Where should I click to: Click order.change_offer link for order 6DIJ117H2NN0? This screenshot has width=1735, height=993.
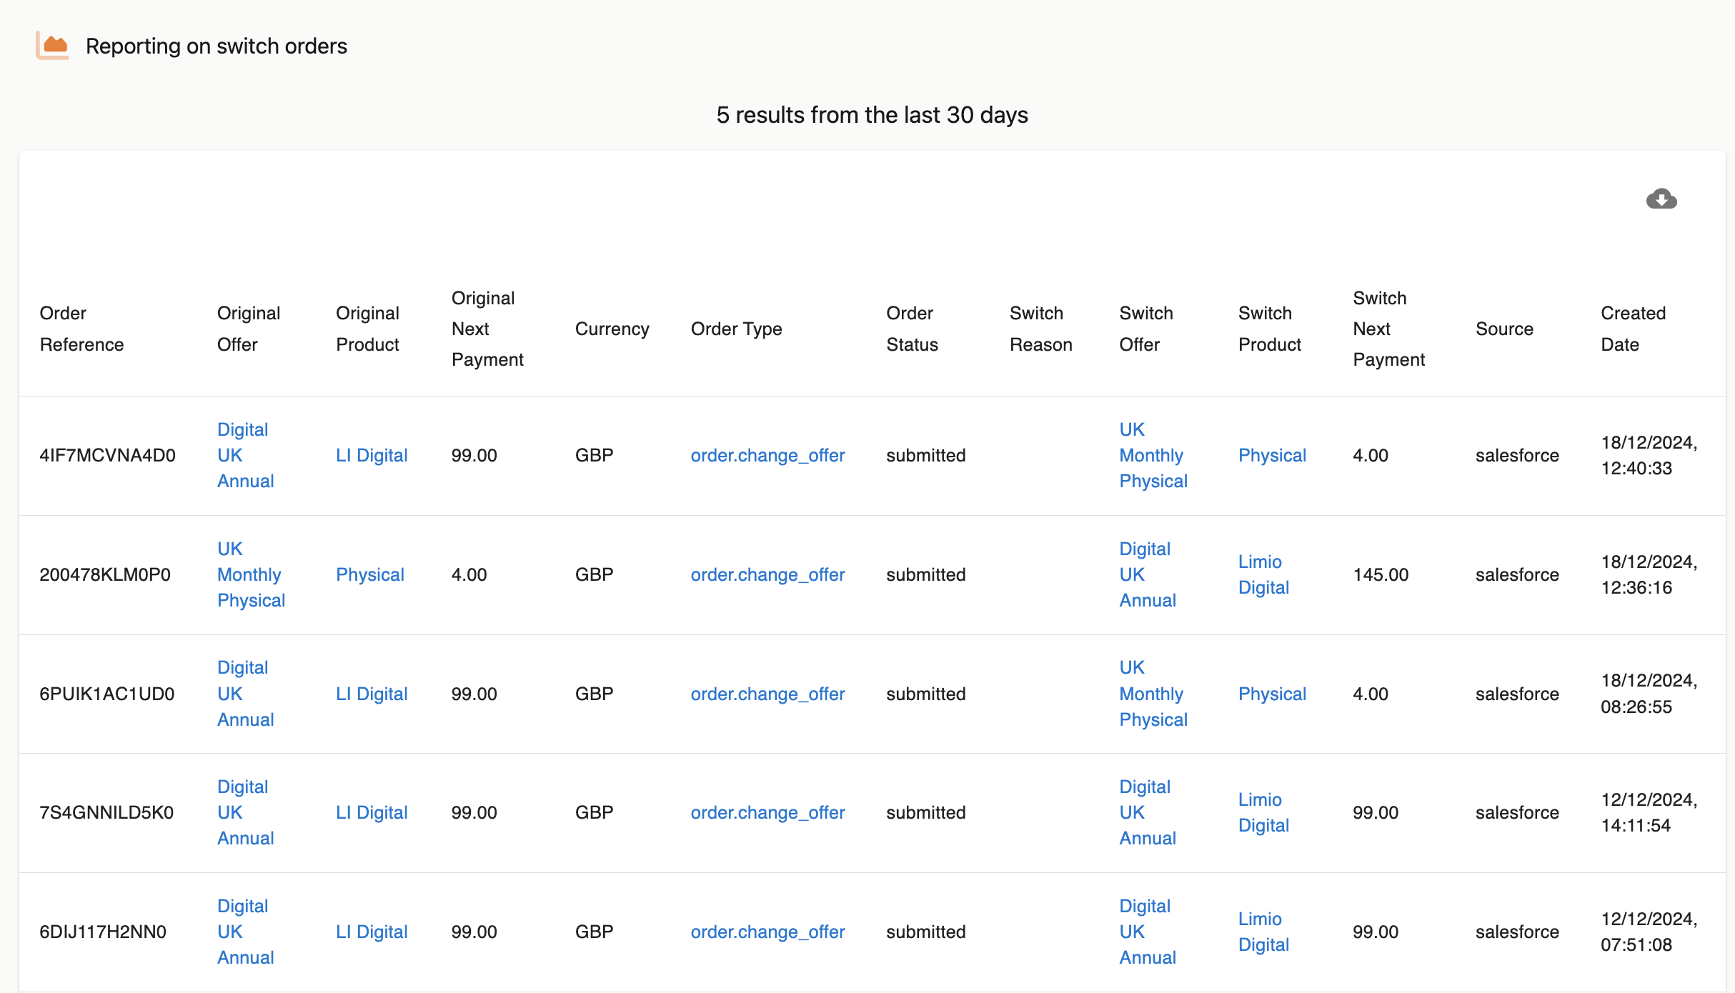tap(767, 932)
